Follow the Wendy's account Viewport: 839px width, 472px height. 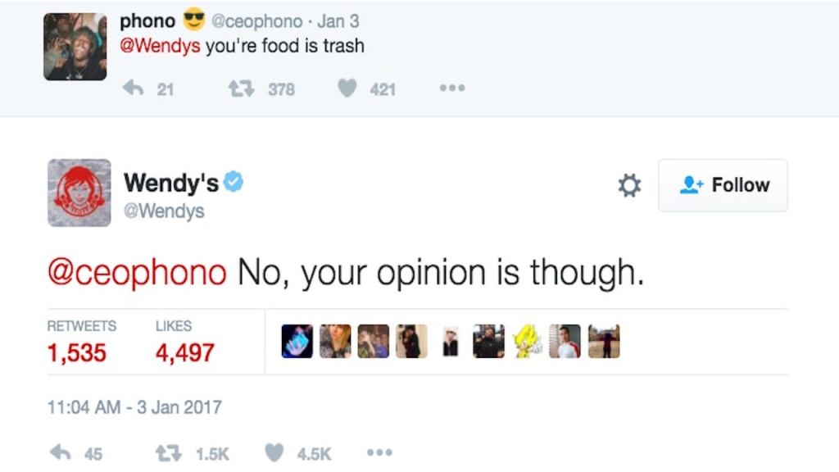(x=723, y=185)
